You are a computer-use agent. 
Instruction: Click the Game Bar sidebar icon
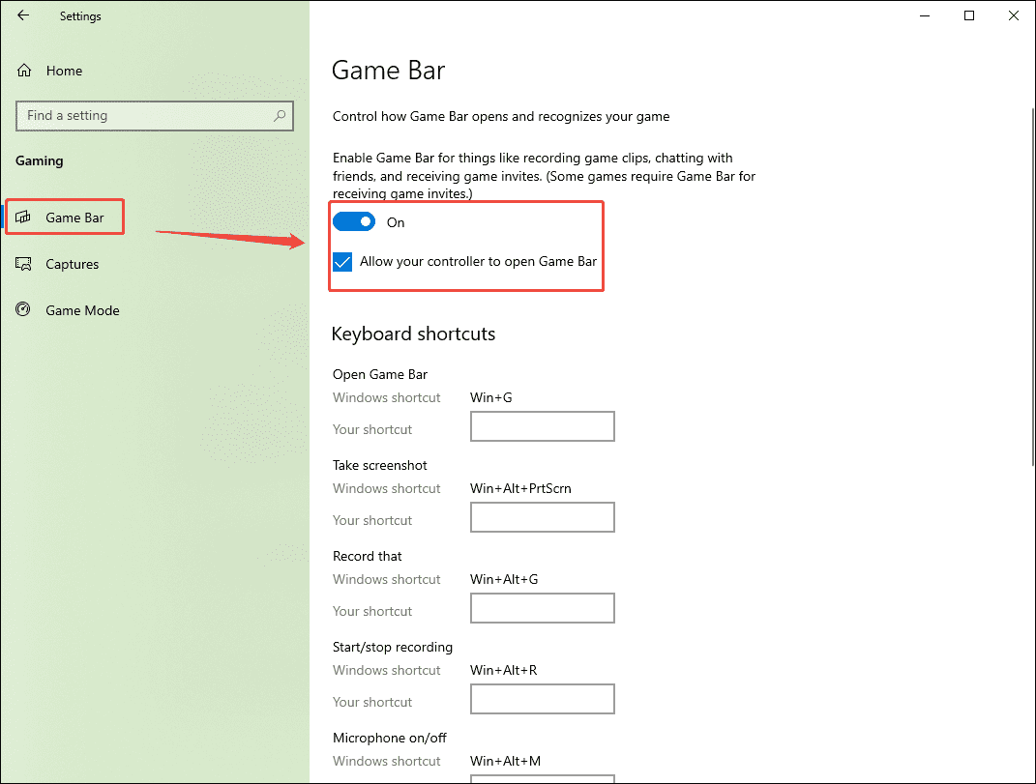[x=23, y=217]
